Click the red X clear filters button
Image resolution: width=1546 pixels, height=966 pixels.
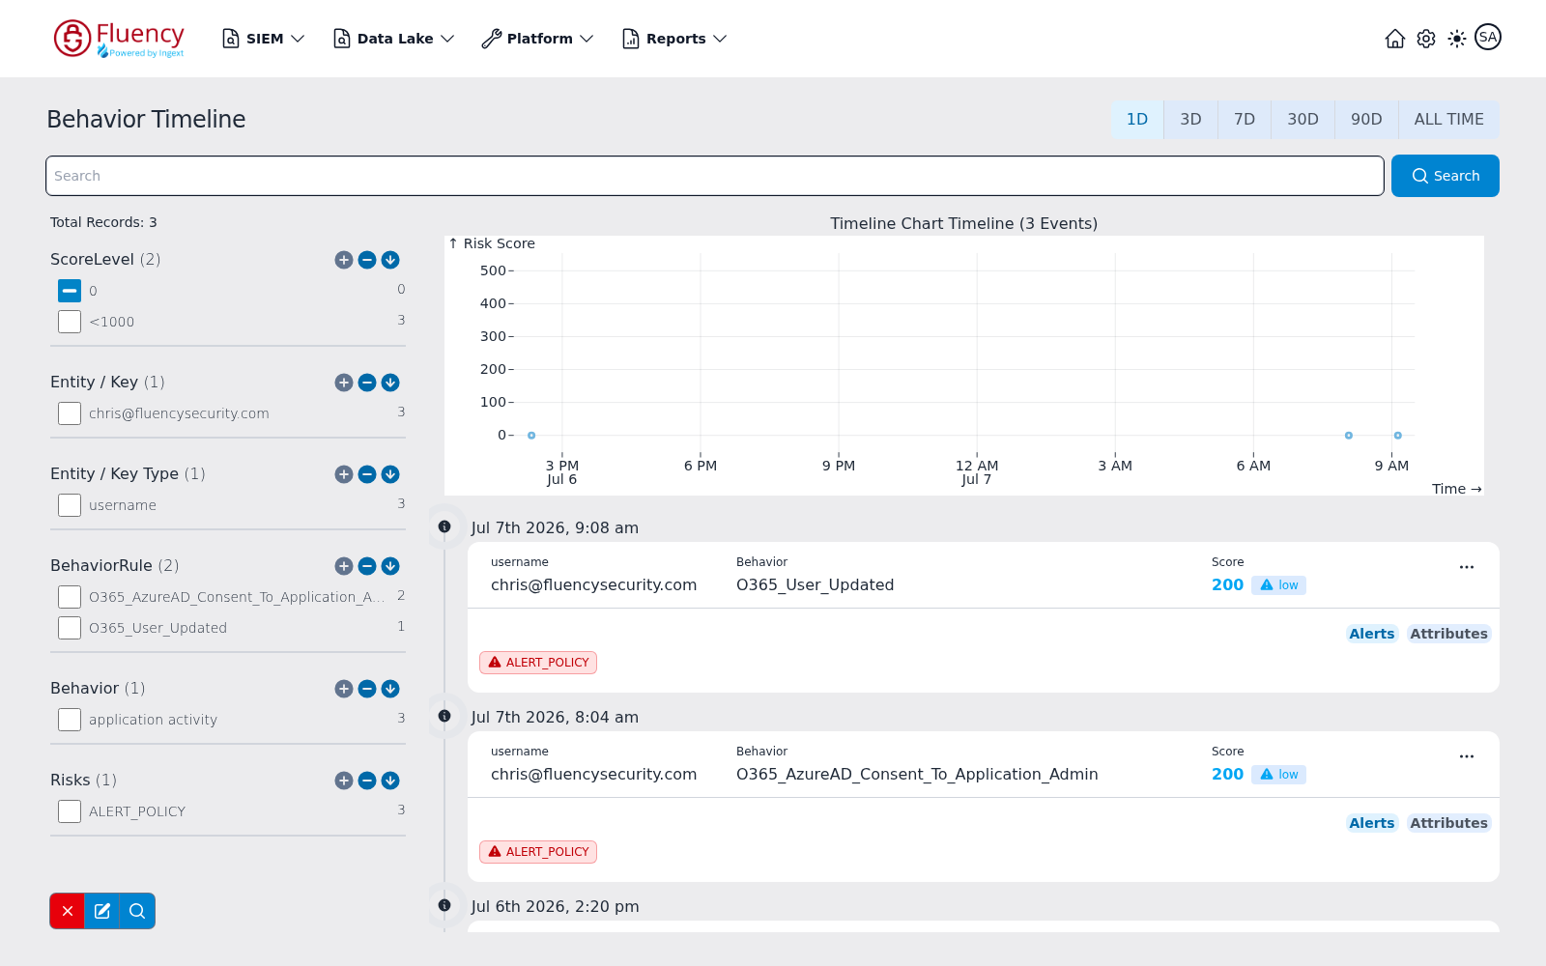tap(68, 911)
